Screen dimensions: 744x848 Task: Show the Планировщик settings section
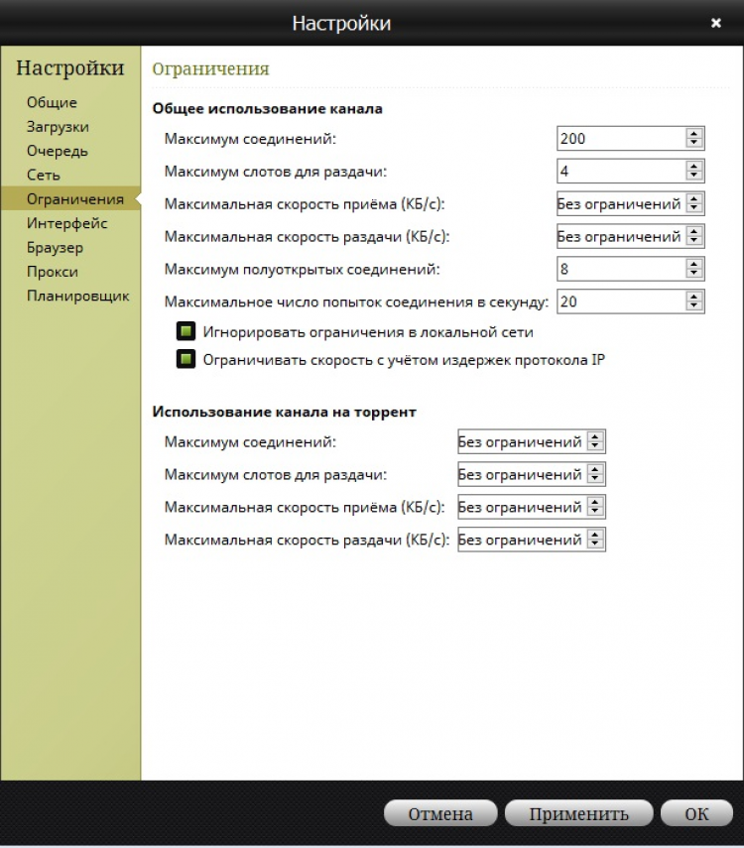(77, 296)
